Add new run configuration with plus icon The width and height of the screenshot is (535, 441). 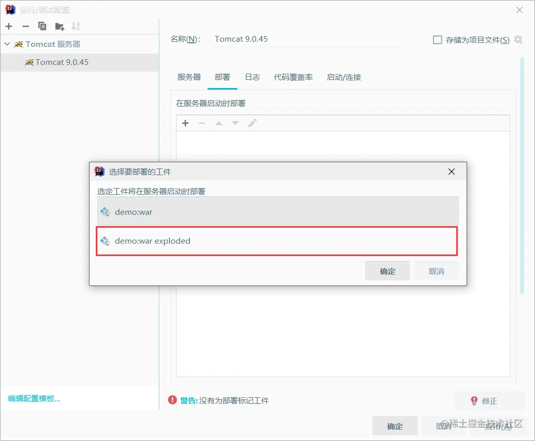tap(9, 26)
